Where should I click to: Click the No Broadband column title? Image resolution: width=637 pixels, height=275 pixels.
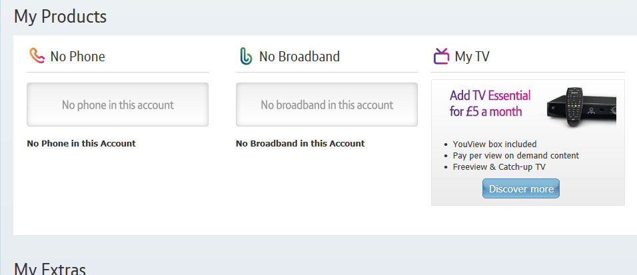[x=299, y=57]
